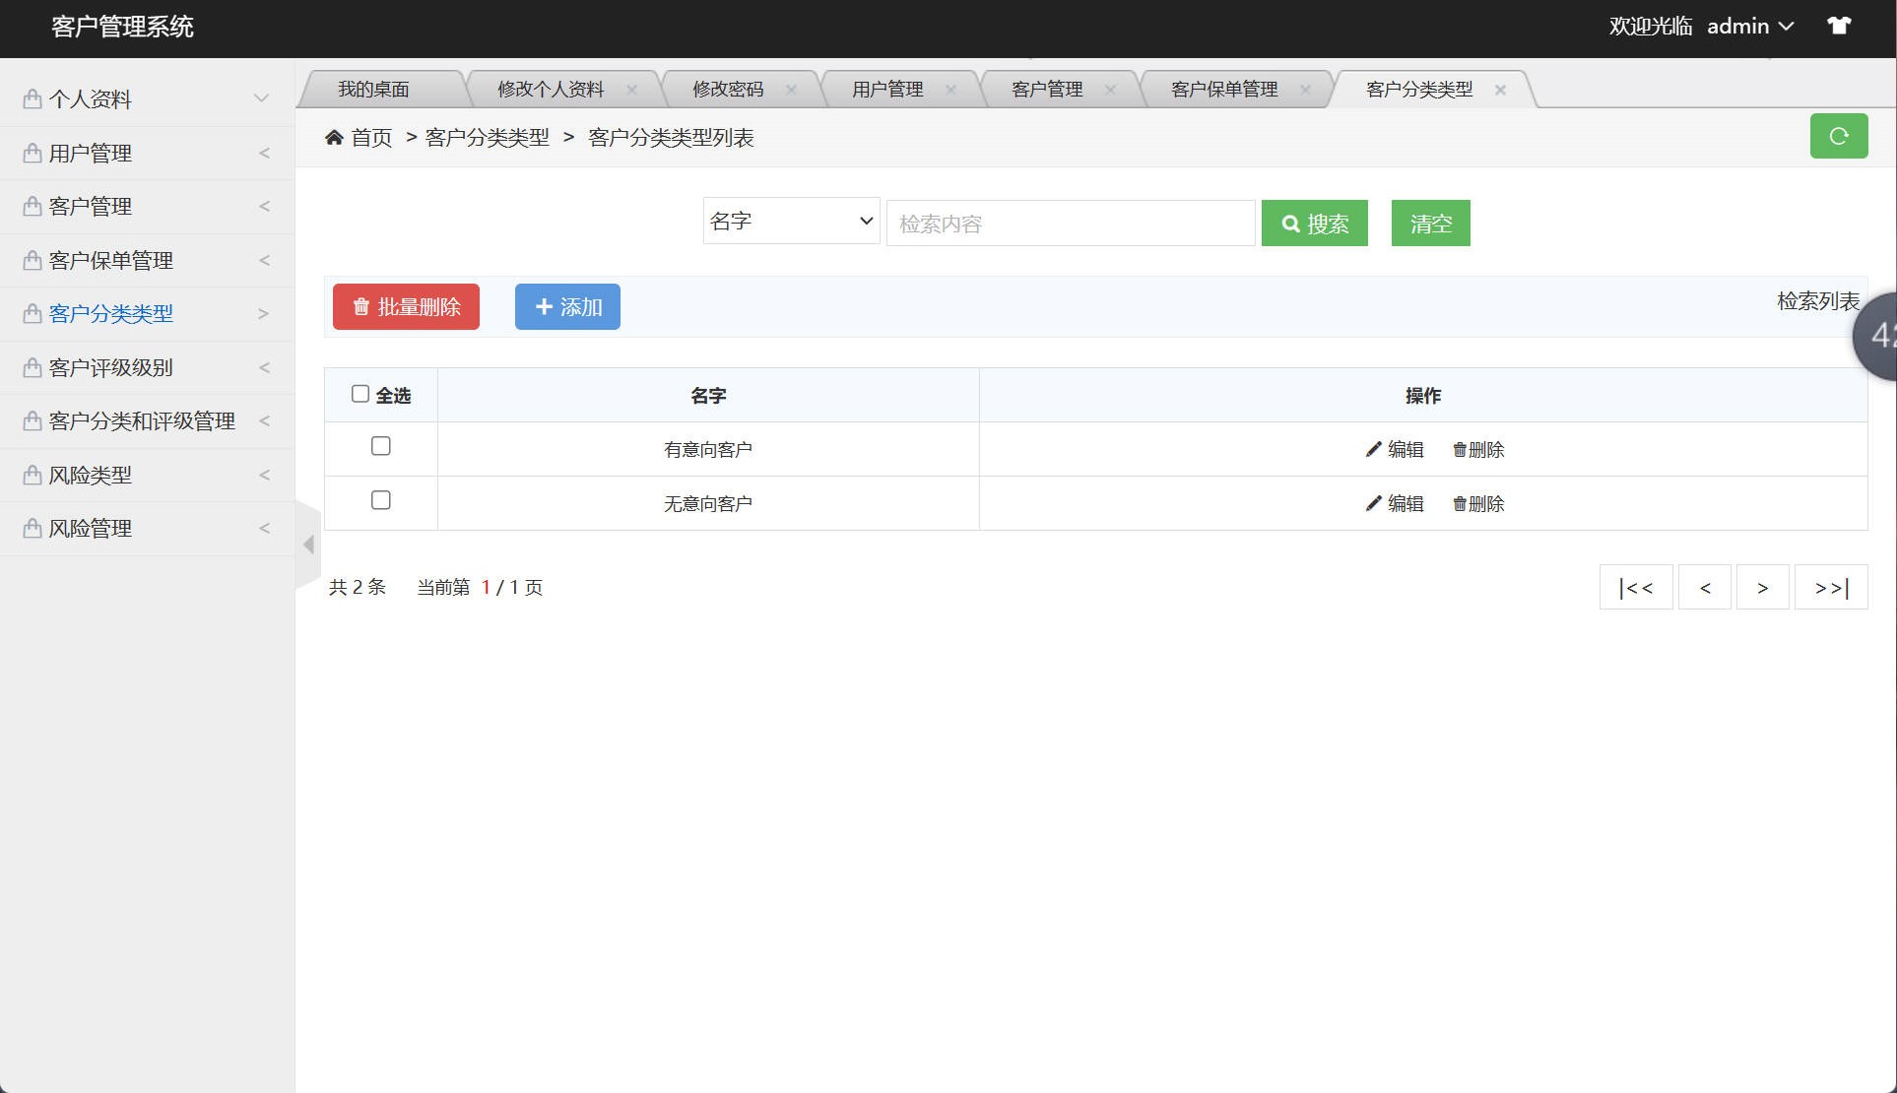1897x1093 pixels.
Task: Click the 清空 button to clear search
Action: tap(1430, 223)
